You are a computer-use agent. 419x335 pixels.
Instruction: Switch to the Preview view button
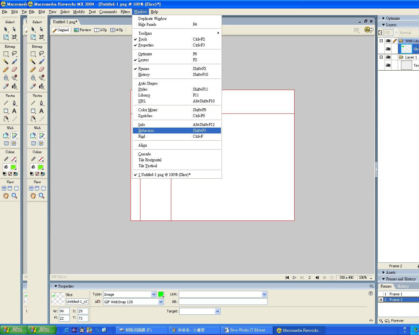pyautogui.click(x=82, y=30)
